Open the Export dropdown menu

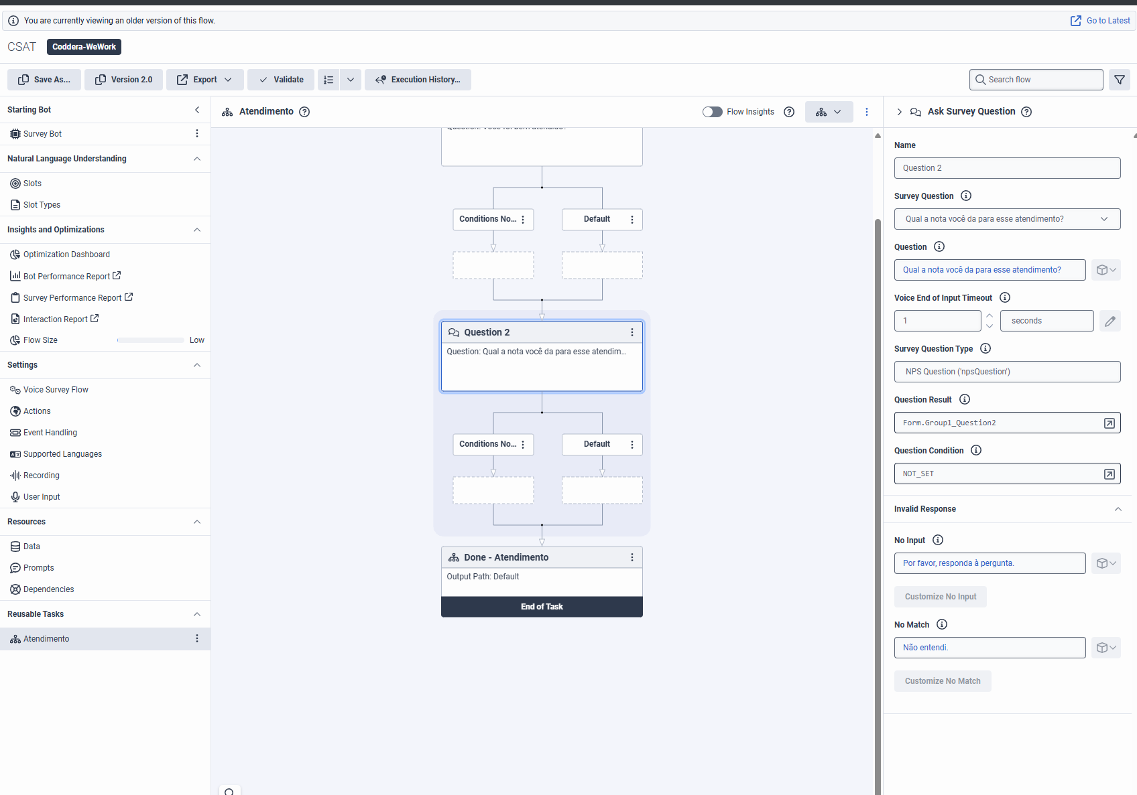(204, 80)
